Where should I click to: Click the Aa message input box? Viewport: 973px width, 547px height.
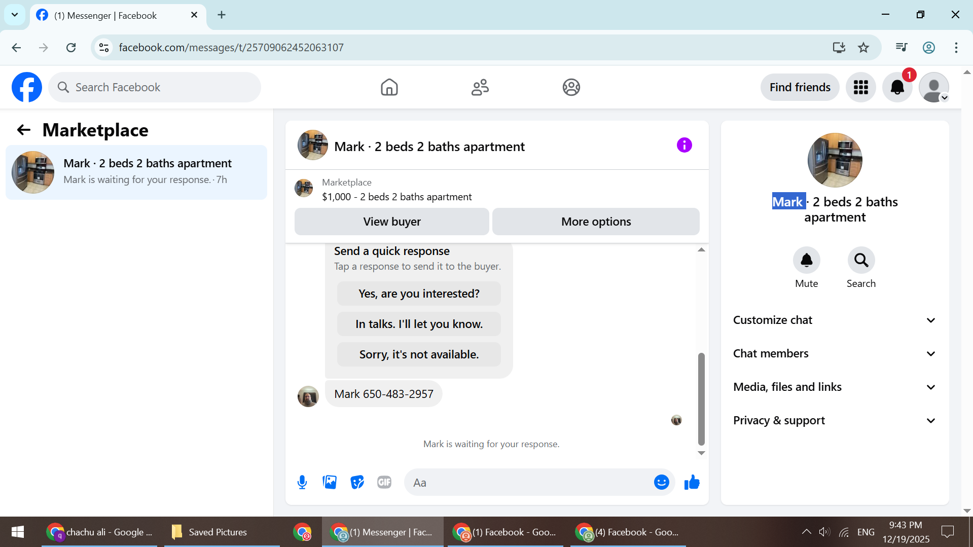tap(530, 482)
